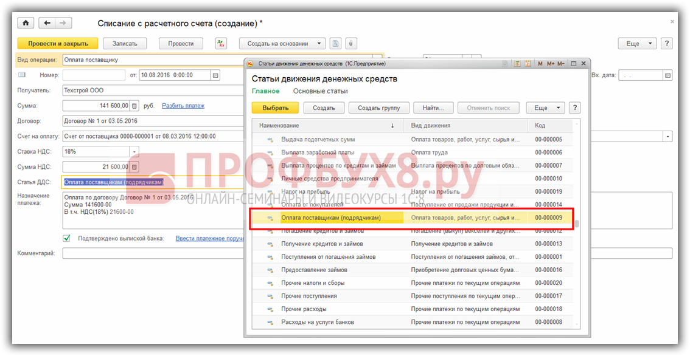Focus the Номер input field
Viewport: 690px width, 356px height.
click(x=94, y=75)
